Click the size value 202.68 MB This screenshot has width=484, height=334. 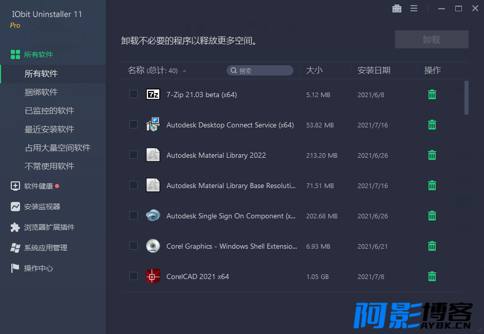click(322, 216)
